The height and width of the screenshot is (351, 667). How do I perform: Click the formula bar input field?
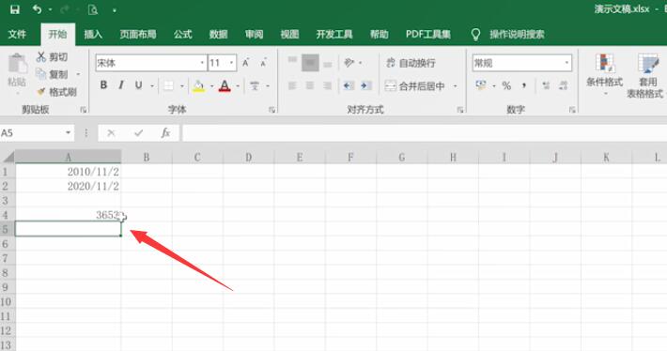[424, 133]
